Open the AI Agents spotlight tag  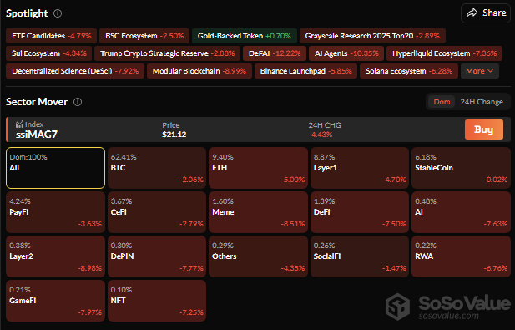click(346, 53)
